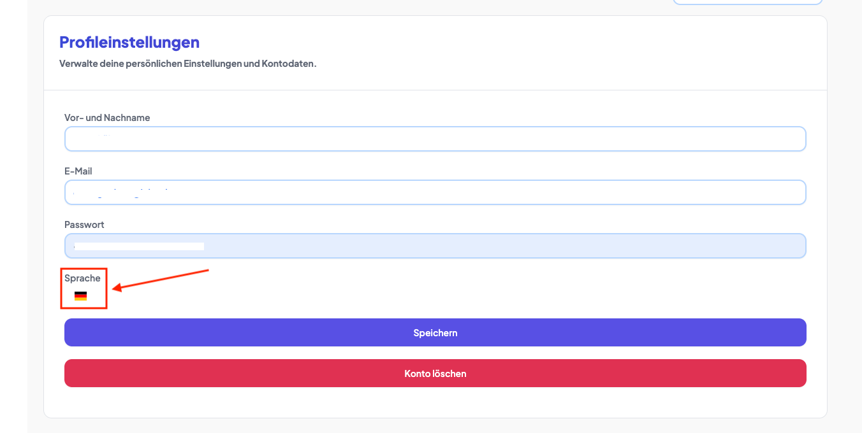862x433 pixels.
Task: Click the Passwort field label
Action: [84, 225]
